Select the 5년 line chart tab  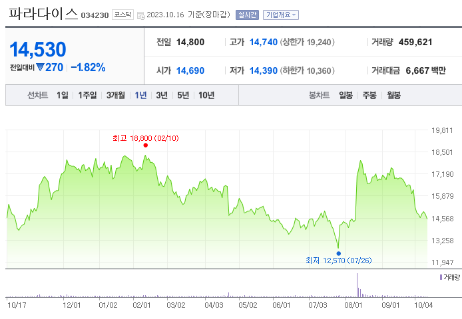pyautogui.click(x=183, y=95)
